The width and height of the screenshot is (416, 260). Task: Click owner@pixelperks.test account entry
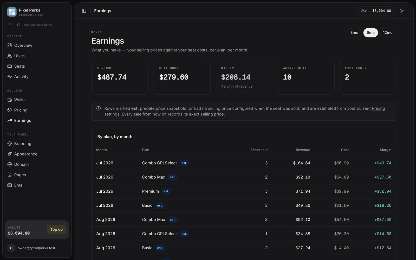37,248
